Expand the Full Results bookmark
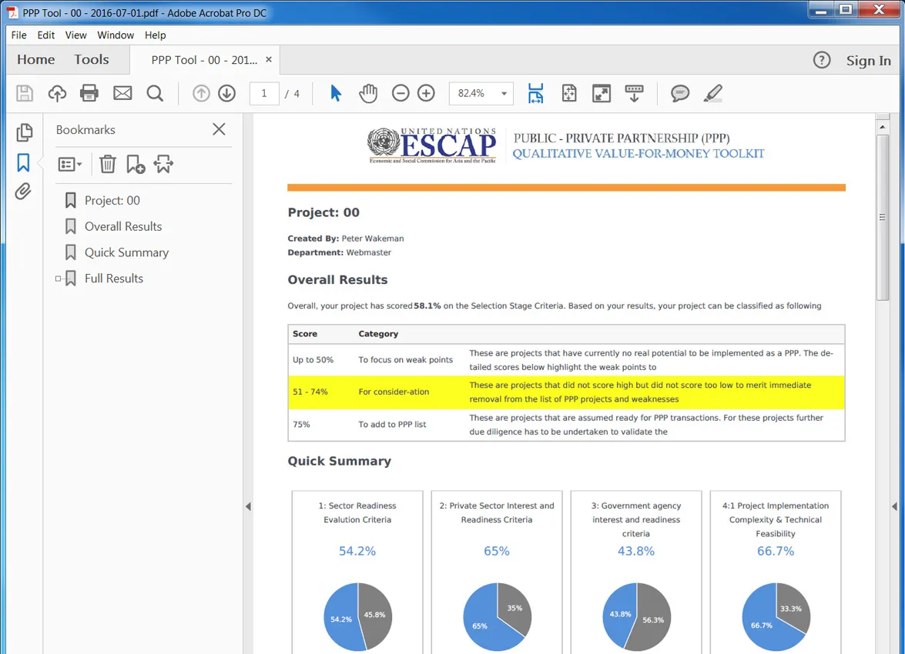Image resolution: width=905 pixels, height=654 pixels. [x=58, y=279]
